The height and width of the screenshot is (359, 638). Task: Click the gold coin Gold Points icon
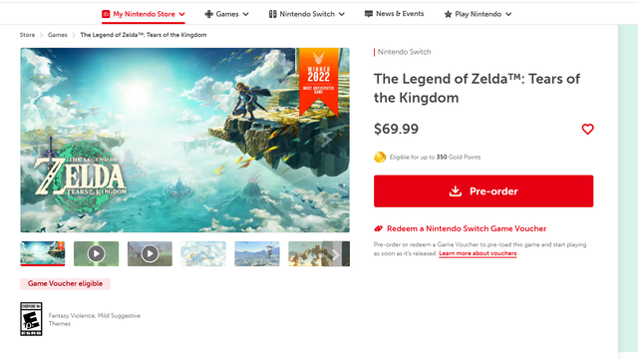pos(380,158)
